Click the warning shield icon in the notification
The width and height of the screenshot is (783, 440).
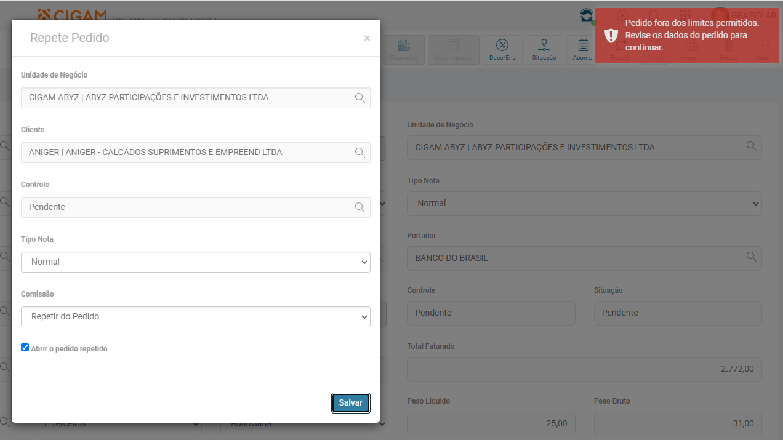pos(611,35)
